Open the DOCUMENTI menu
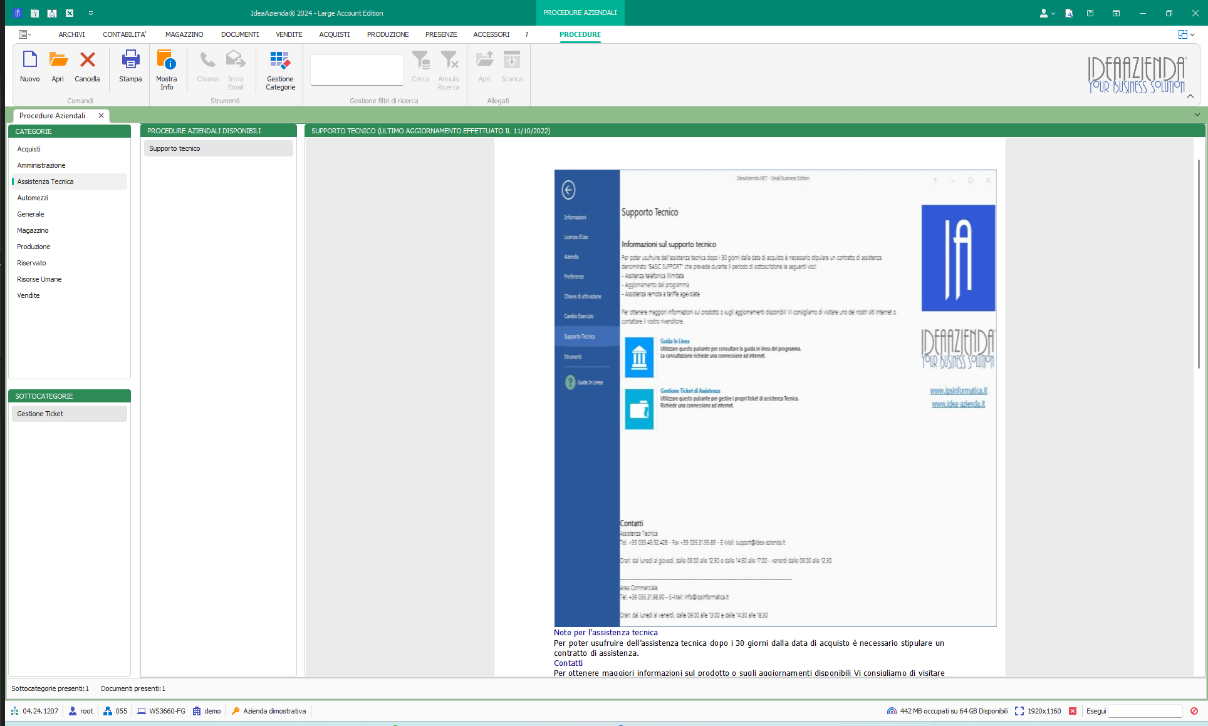The width and height of the screenshot is (1208, 726). click(x=240, y=34)
